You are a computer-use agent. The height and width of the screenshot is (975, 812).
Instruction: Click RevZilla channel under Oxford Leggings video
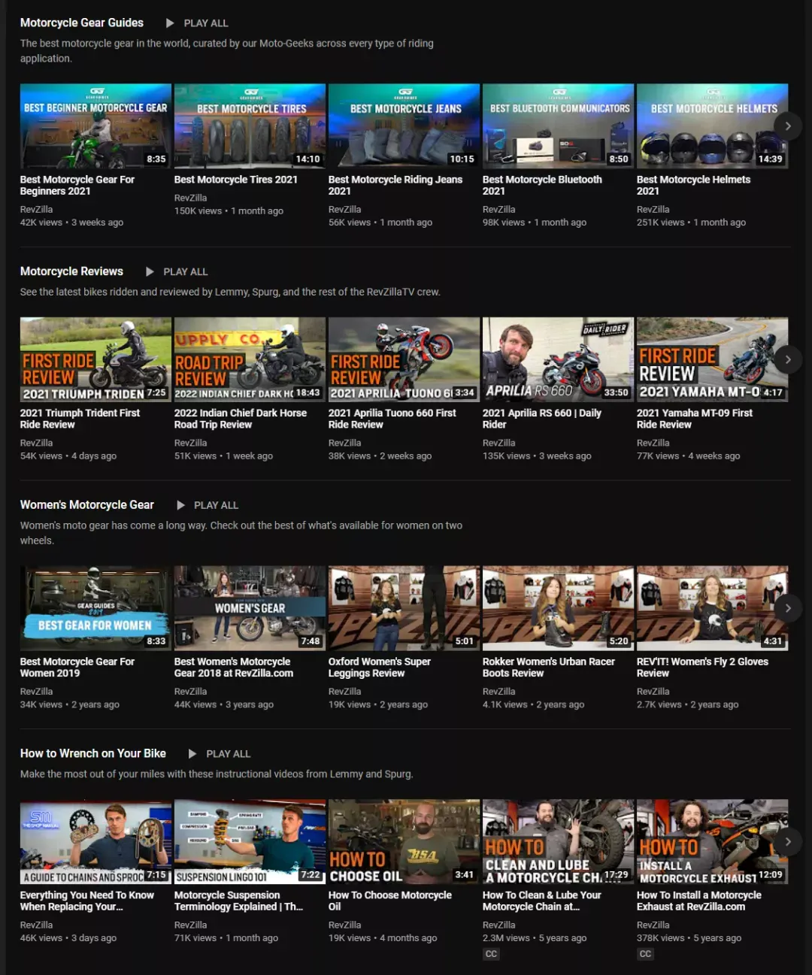click(344, 692)
